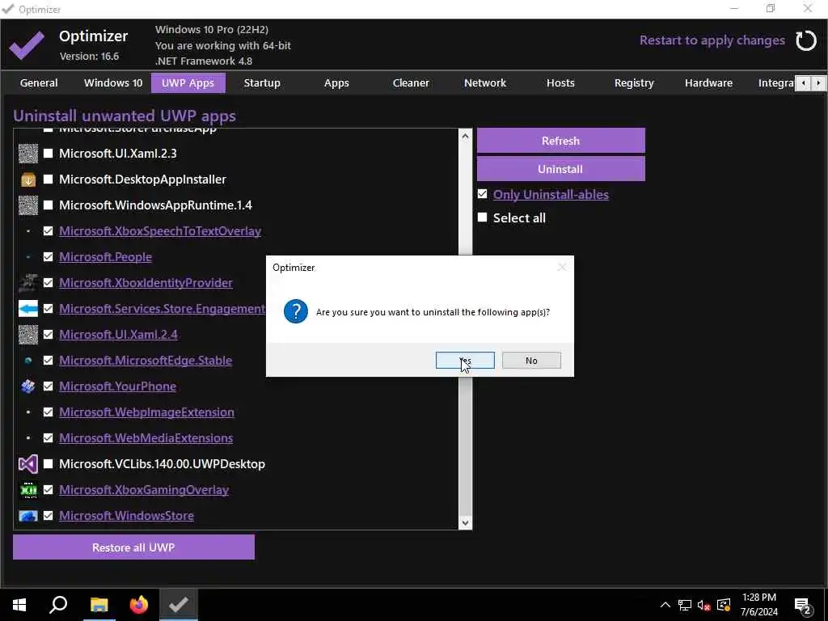Check Microsoft.WindowsAppRuntime.1.4 checkbox
828x621 pixels.
48,205
